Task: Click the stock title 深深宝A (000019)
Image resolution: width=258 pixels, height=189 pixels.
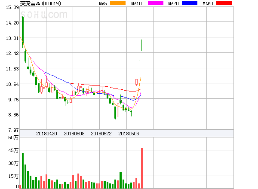Action: pyautogui.click(x=40, y=3)
